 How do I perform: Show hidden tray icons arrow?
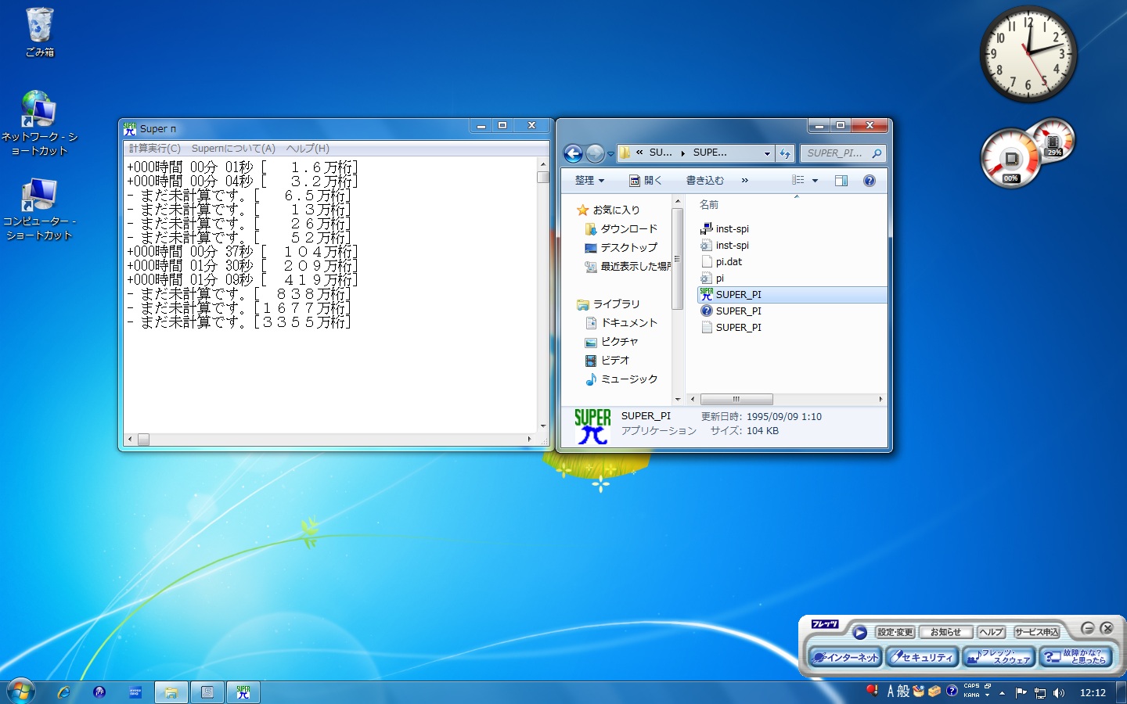1002,693
